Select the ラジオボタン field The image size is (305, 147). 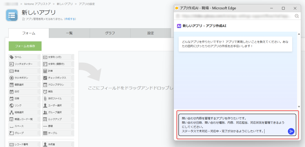tap(24, 78)
